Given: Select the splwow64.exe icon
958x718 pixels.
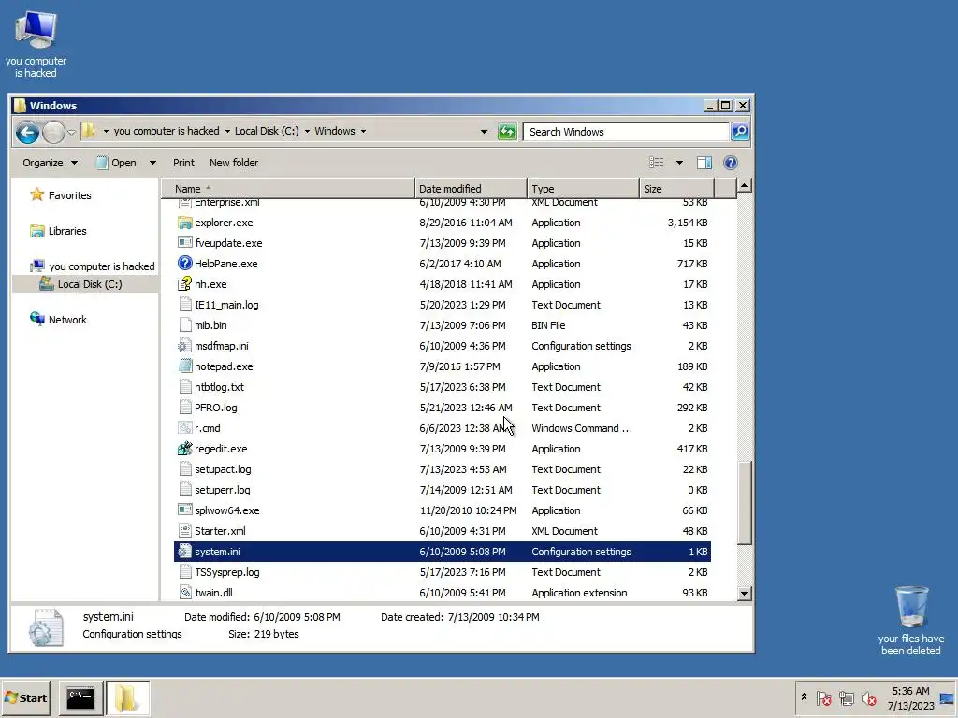Looking at the screenshot, I should [x=184, y=510].
